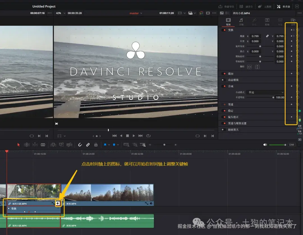Open the curve editor icon on 树林.MP4 clip
Screen dimensions: 303x235
(x=146, y=203)
